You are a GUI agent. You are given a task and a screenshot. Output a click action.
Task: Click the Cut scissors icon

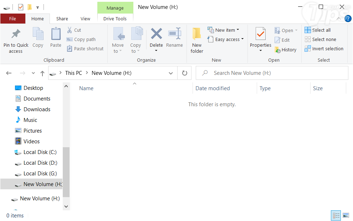70,30
